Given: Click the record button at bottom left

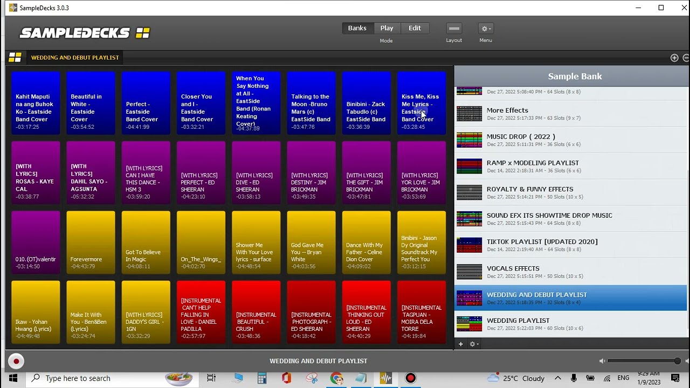Looking at the screenshot, I should [x=16, y=361].
